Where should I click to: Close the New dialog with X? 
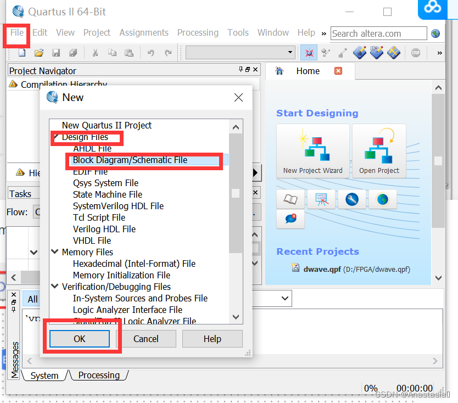pyautogui.click(x=239, y=98)
